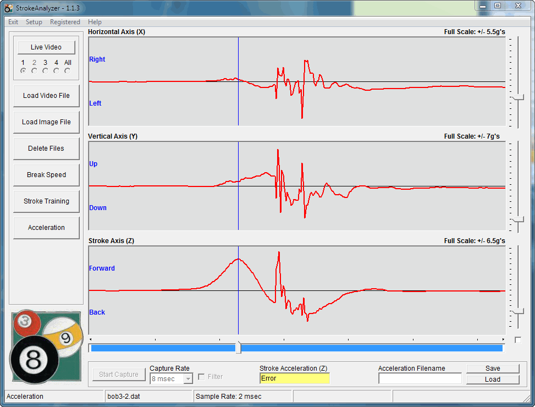
Task: Open the Break Speed mode
Action: (46, 175)
